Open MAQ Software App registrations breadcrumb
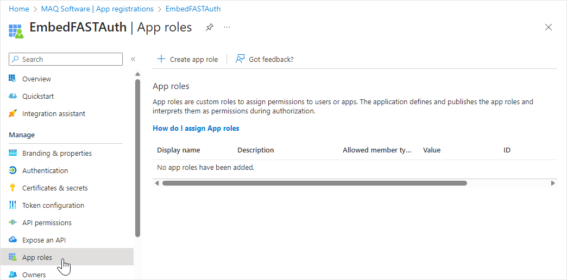This screenshot has height=280, width=567. point(97,9)
